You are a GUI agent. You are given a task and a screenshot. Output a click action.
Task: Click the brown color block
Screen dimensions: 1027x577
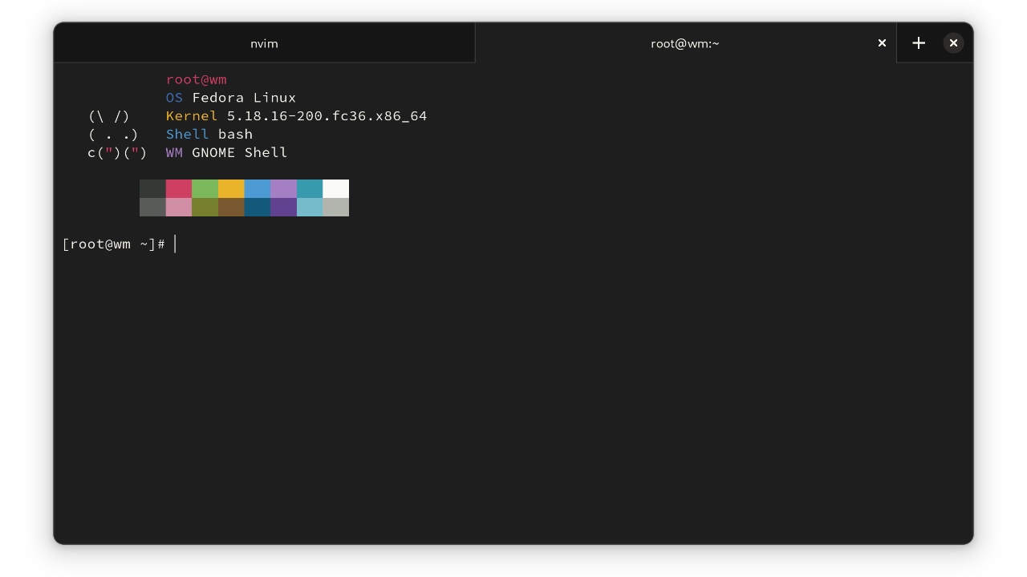coord(231,207)
